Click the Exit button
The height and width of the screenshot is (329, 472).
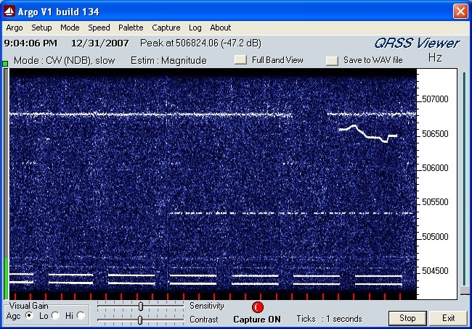point(448,318)
